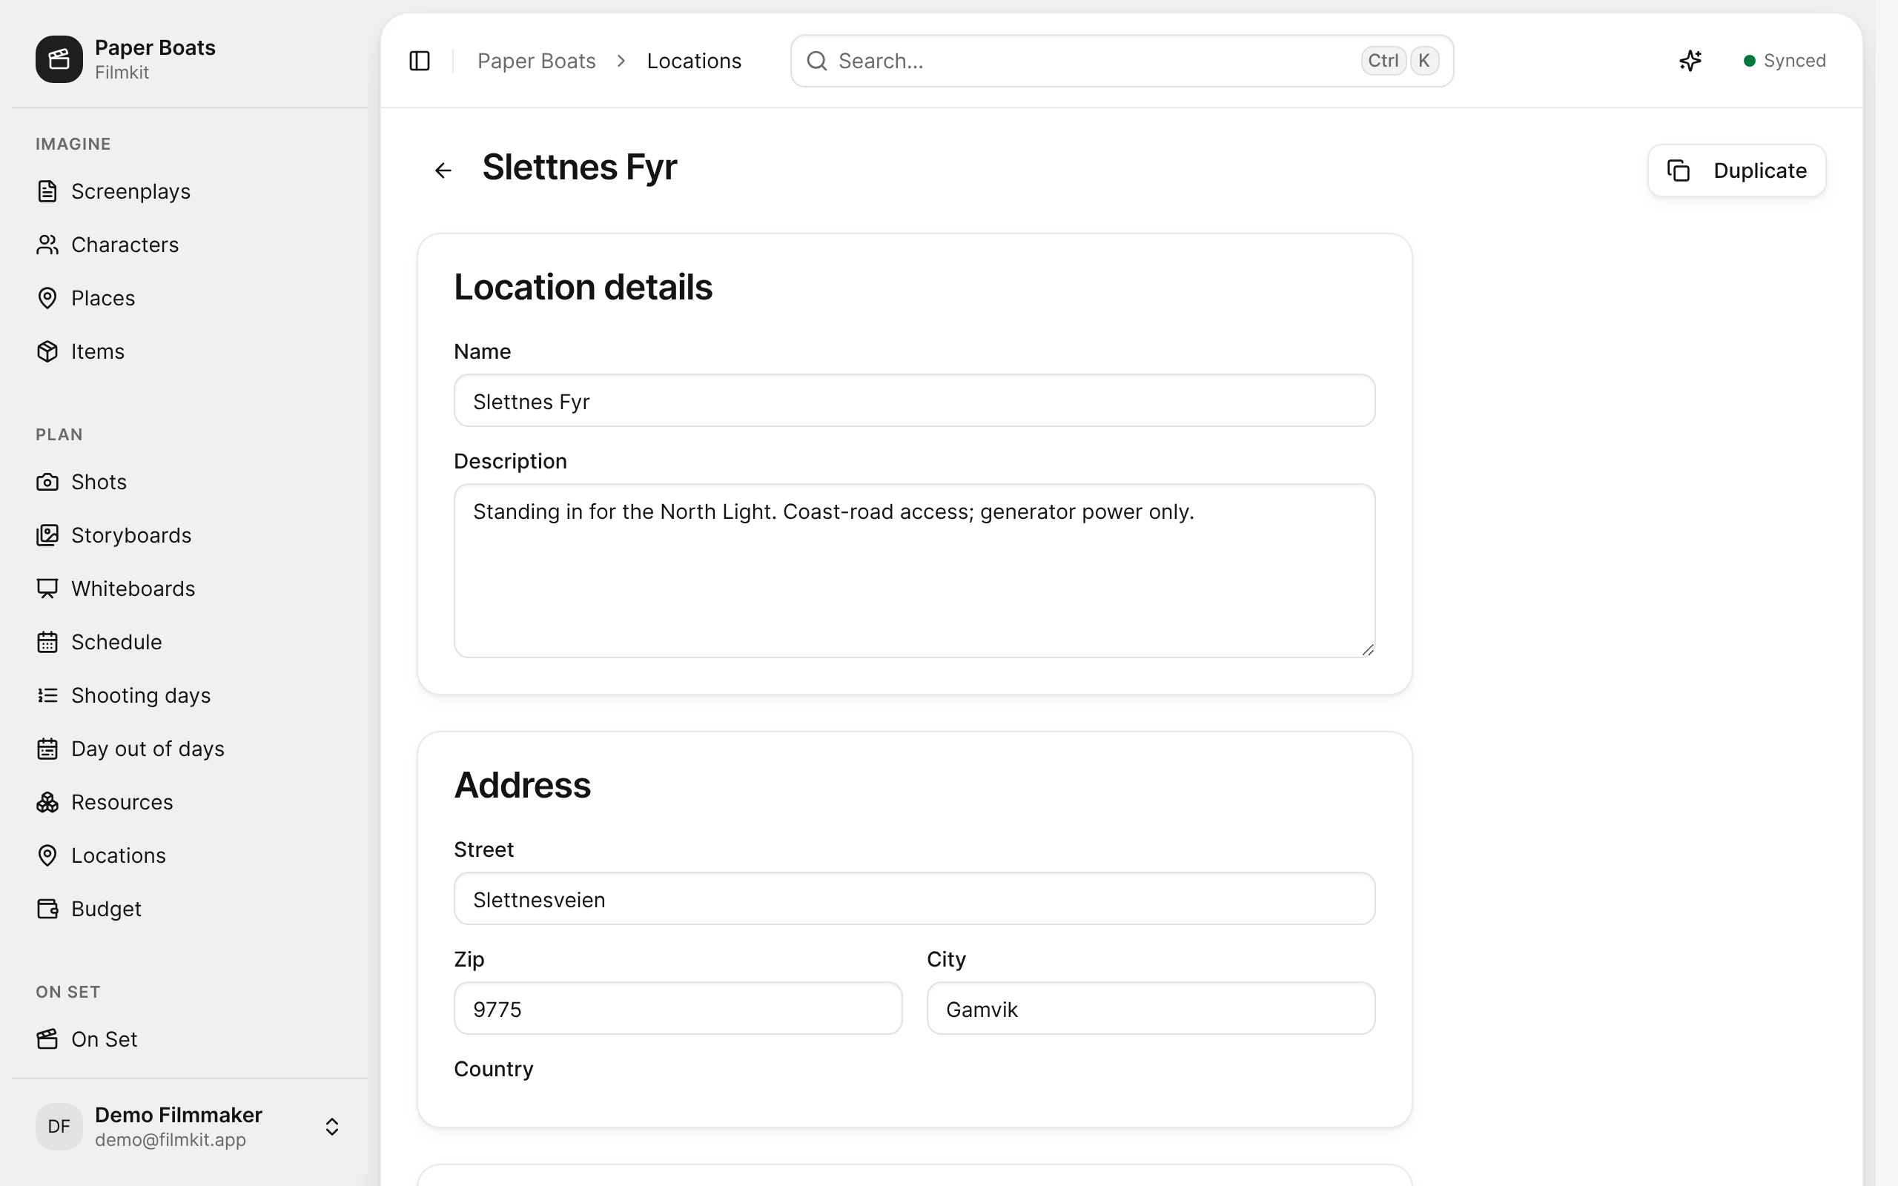Click the 'Location details' heading
Screen dimensions: 1898x1186
point(583,287)
